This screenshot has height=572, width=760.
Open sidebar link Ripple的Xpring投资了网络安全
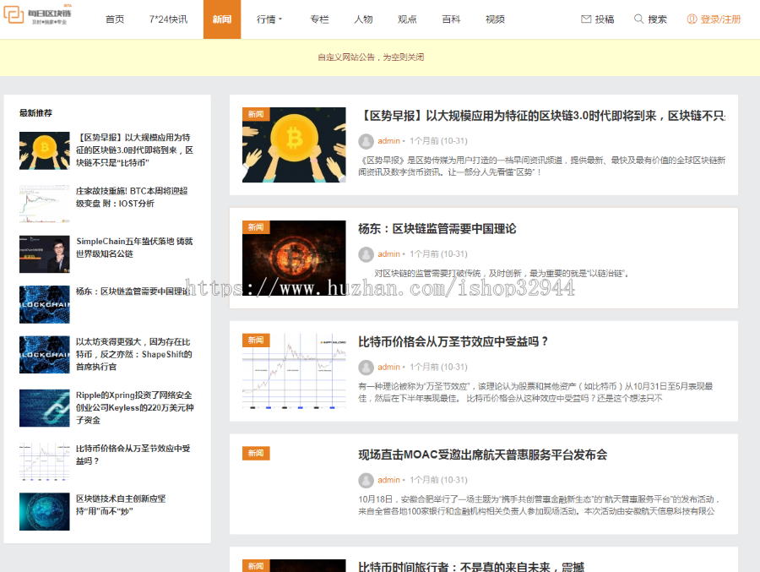click(135, 408)
